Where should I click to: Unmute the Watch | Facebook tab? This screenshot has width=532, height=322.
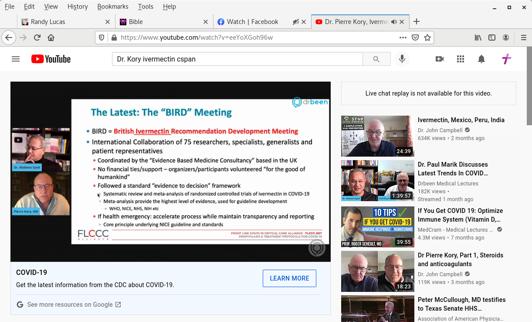tap(295, 22)
